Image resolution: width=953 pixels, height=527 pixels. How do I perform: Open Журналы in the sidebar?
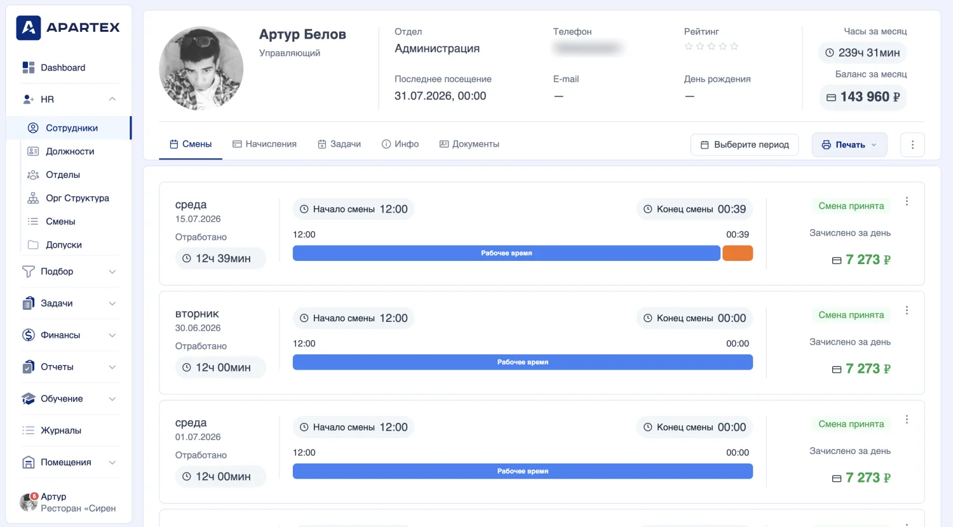pos(61,430)
